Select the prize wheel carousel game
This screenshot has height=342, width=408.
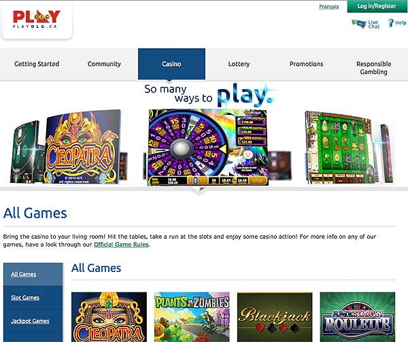coord(208,148)
